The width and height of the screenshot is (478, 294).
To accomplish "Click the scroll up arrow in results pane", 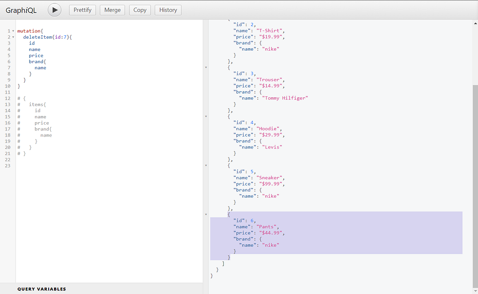I will (475, 23).
